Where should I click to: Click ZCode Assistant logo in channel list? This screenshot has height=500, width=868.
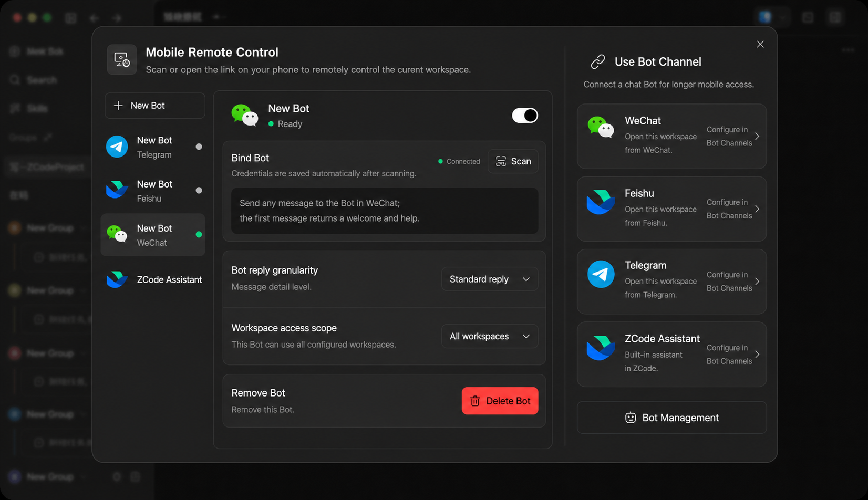(601, 348)
